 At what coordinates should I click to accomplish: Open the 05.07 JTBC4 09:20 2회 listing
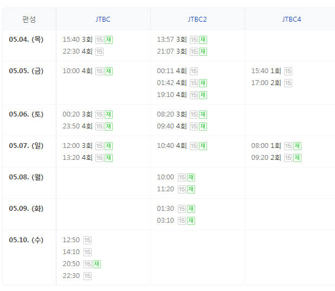266,158
